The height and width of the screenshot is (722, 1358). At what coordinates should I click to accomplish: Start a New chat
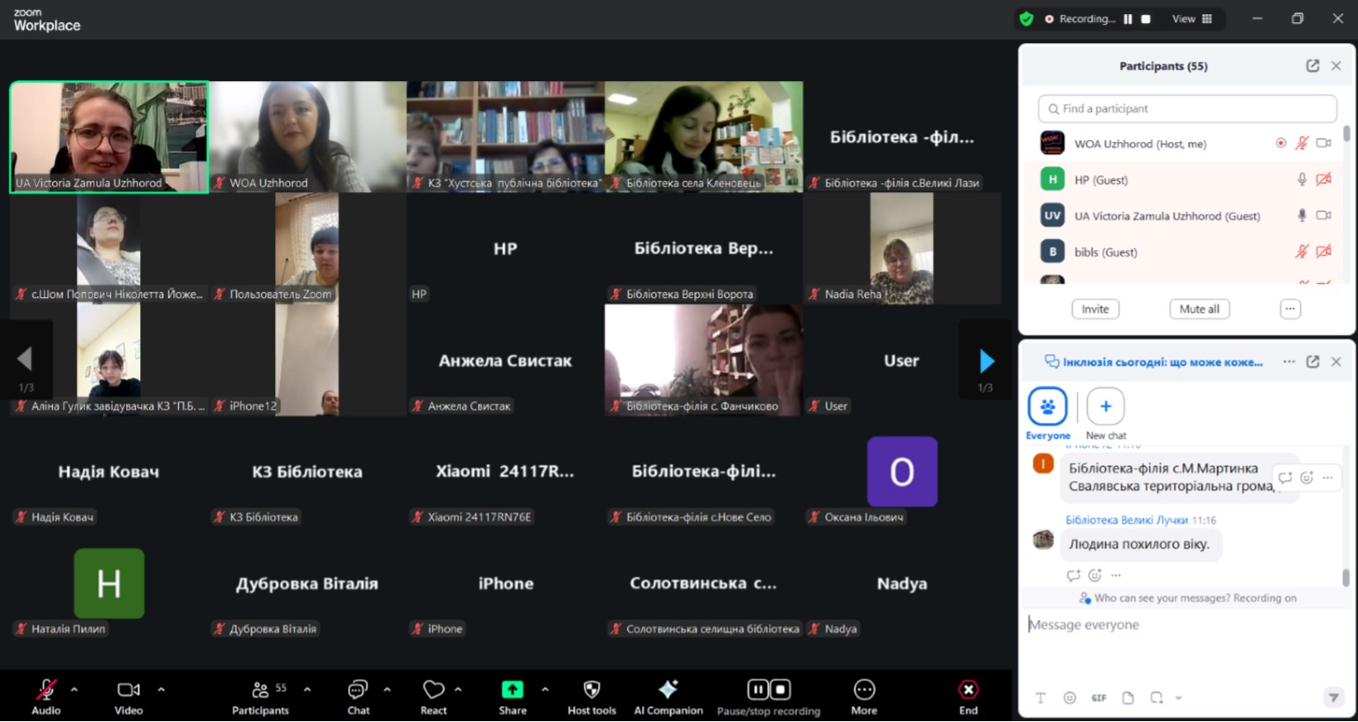pyautogui.click(x=1105, y=408)
